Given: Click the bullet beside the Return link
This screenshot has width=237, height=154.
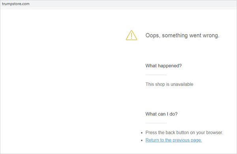Looking at the screenshot, I should click(142, 141).
